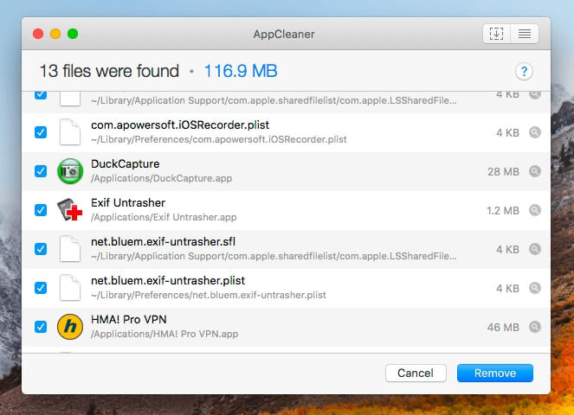This screenshot has width=574, height=415.
Task: Select the net.bluem.exif-untrasher.sfl file icon
Action: (x=69, y=249)
